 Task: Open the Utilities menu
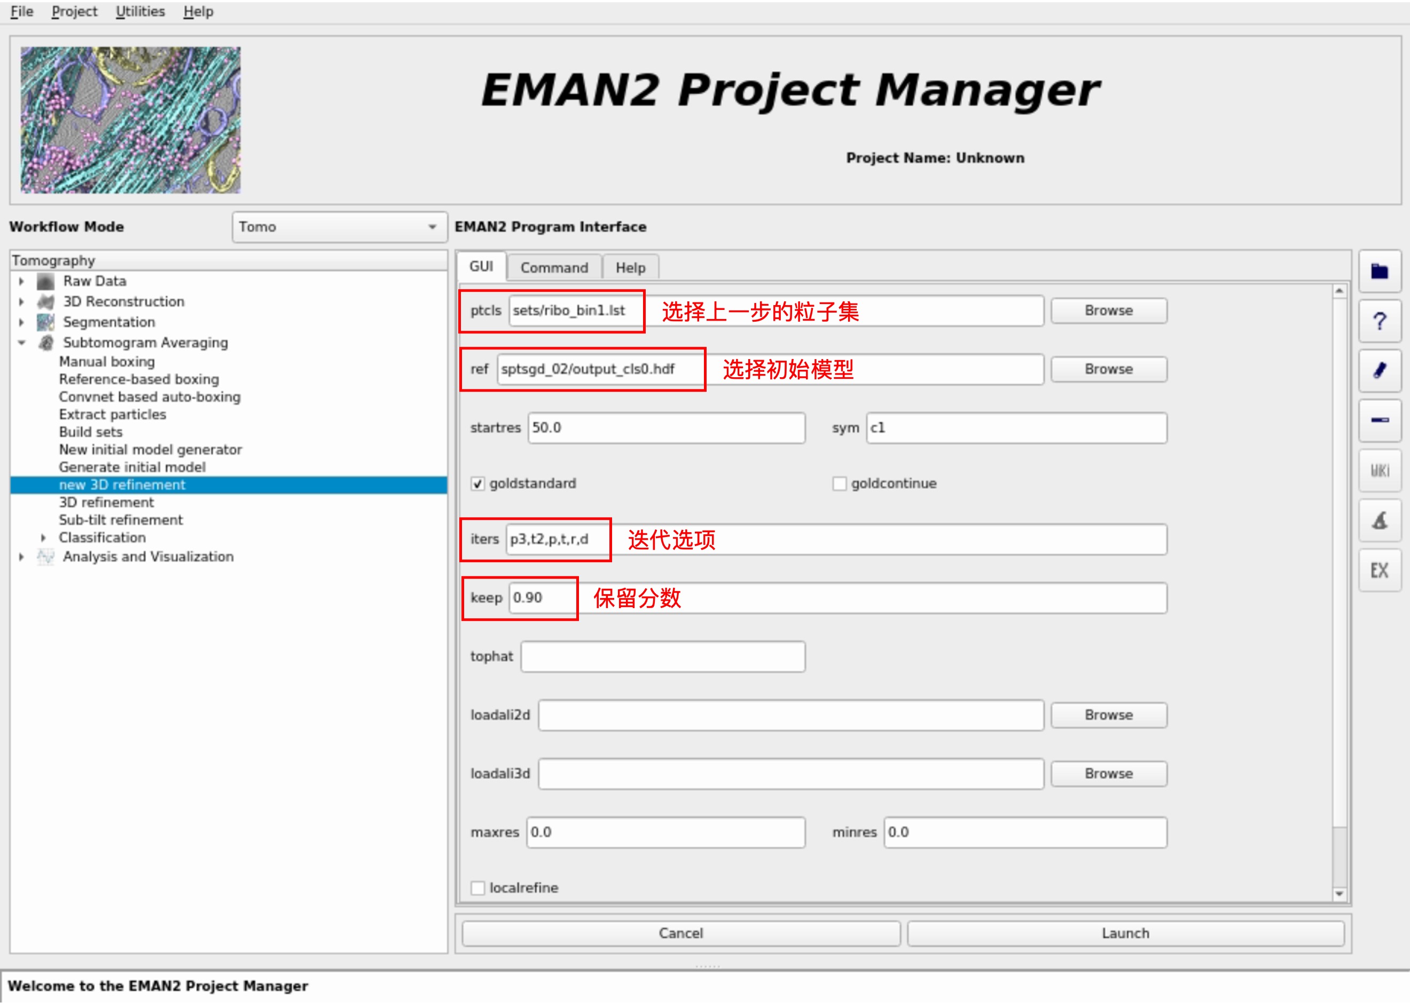click(140, 12)
